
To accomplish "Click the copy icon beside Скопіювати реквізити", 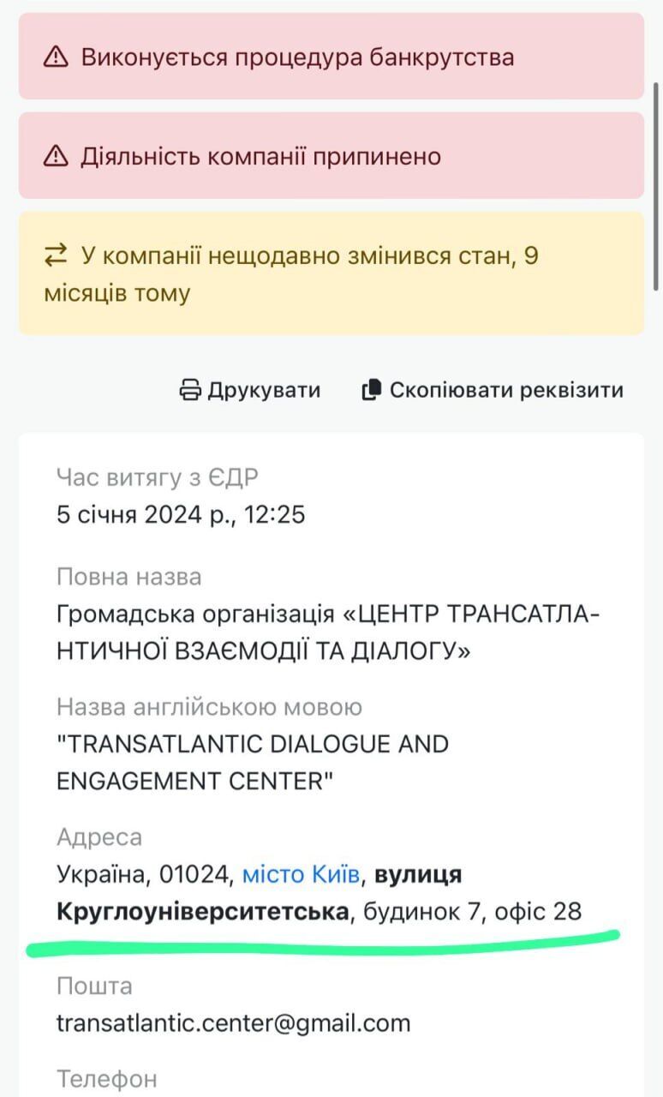I will point(371,390).
